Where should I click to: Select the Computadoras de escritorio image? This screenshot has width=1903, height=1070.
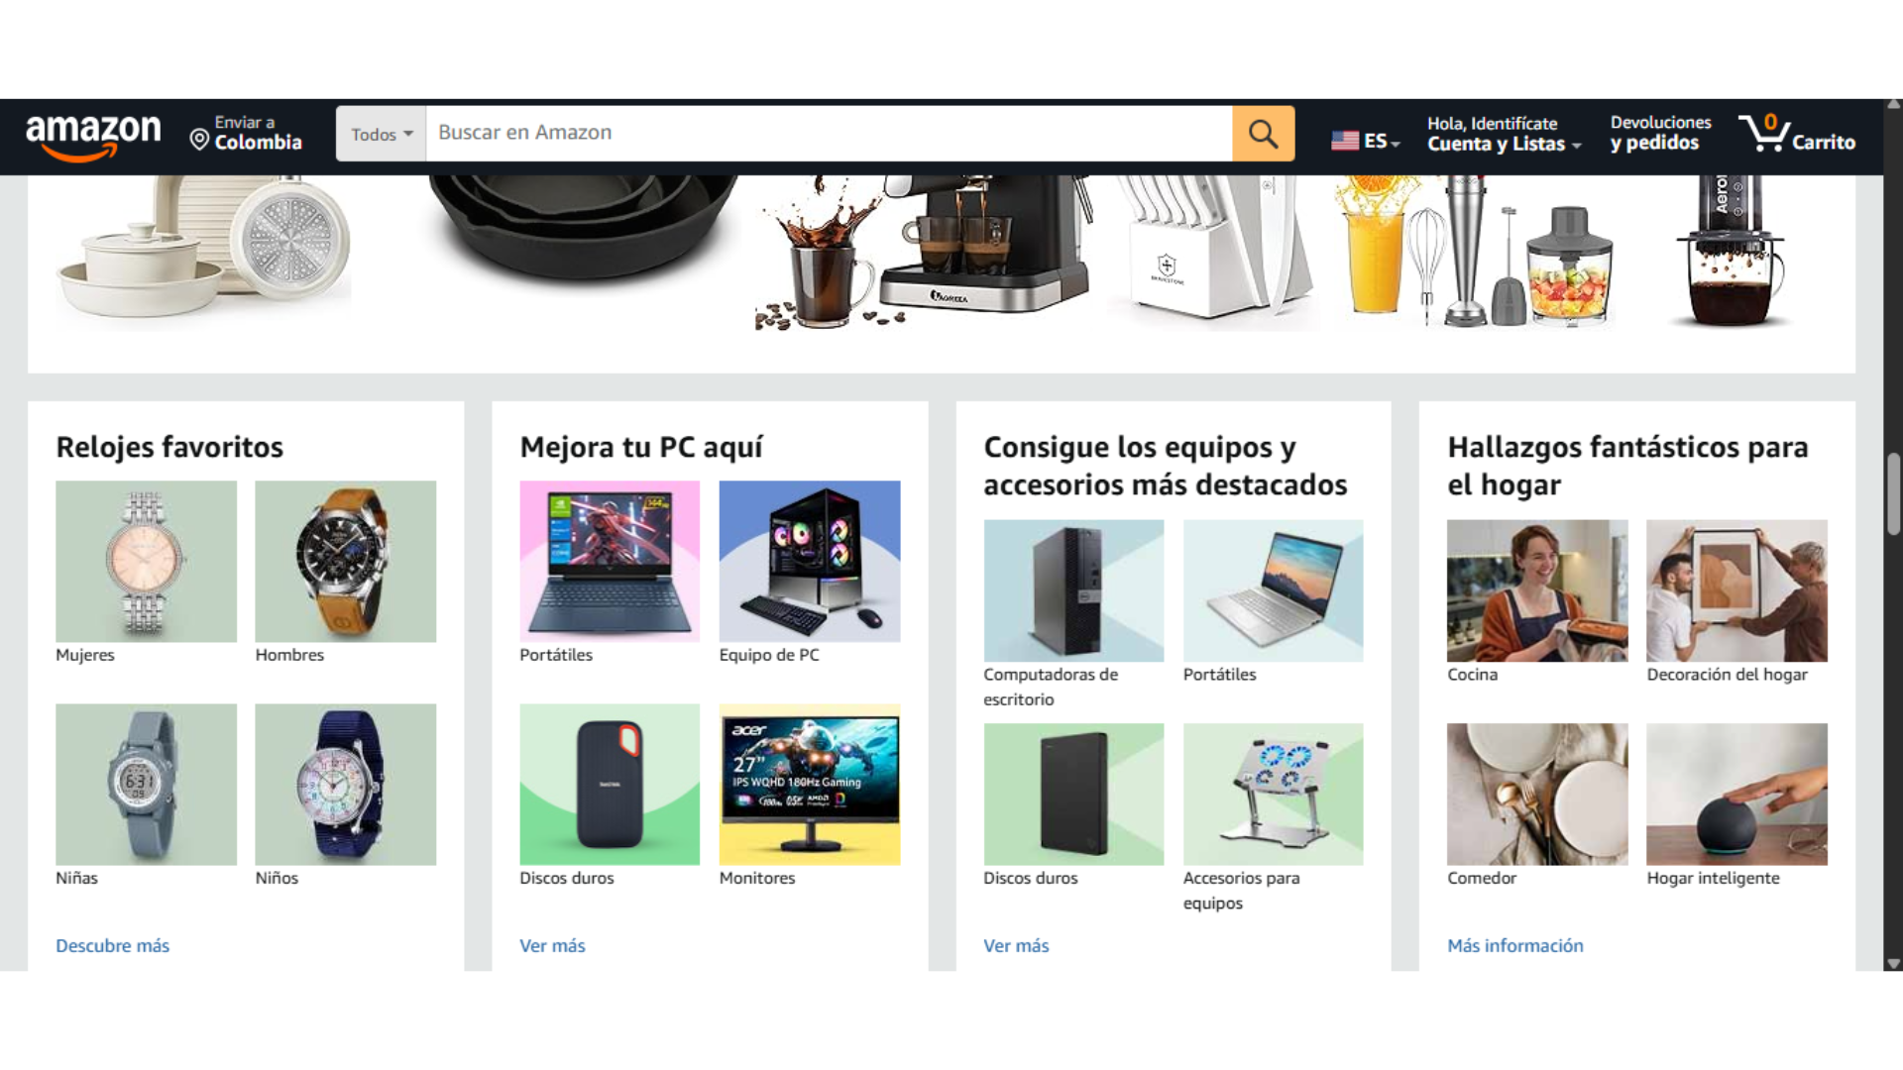tap(1072, 590)
